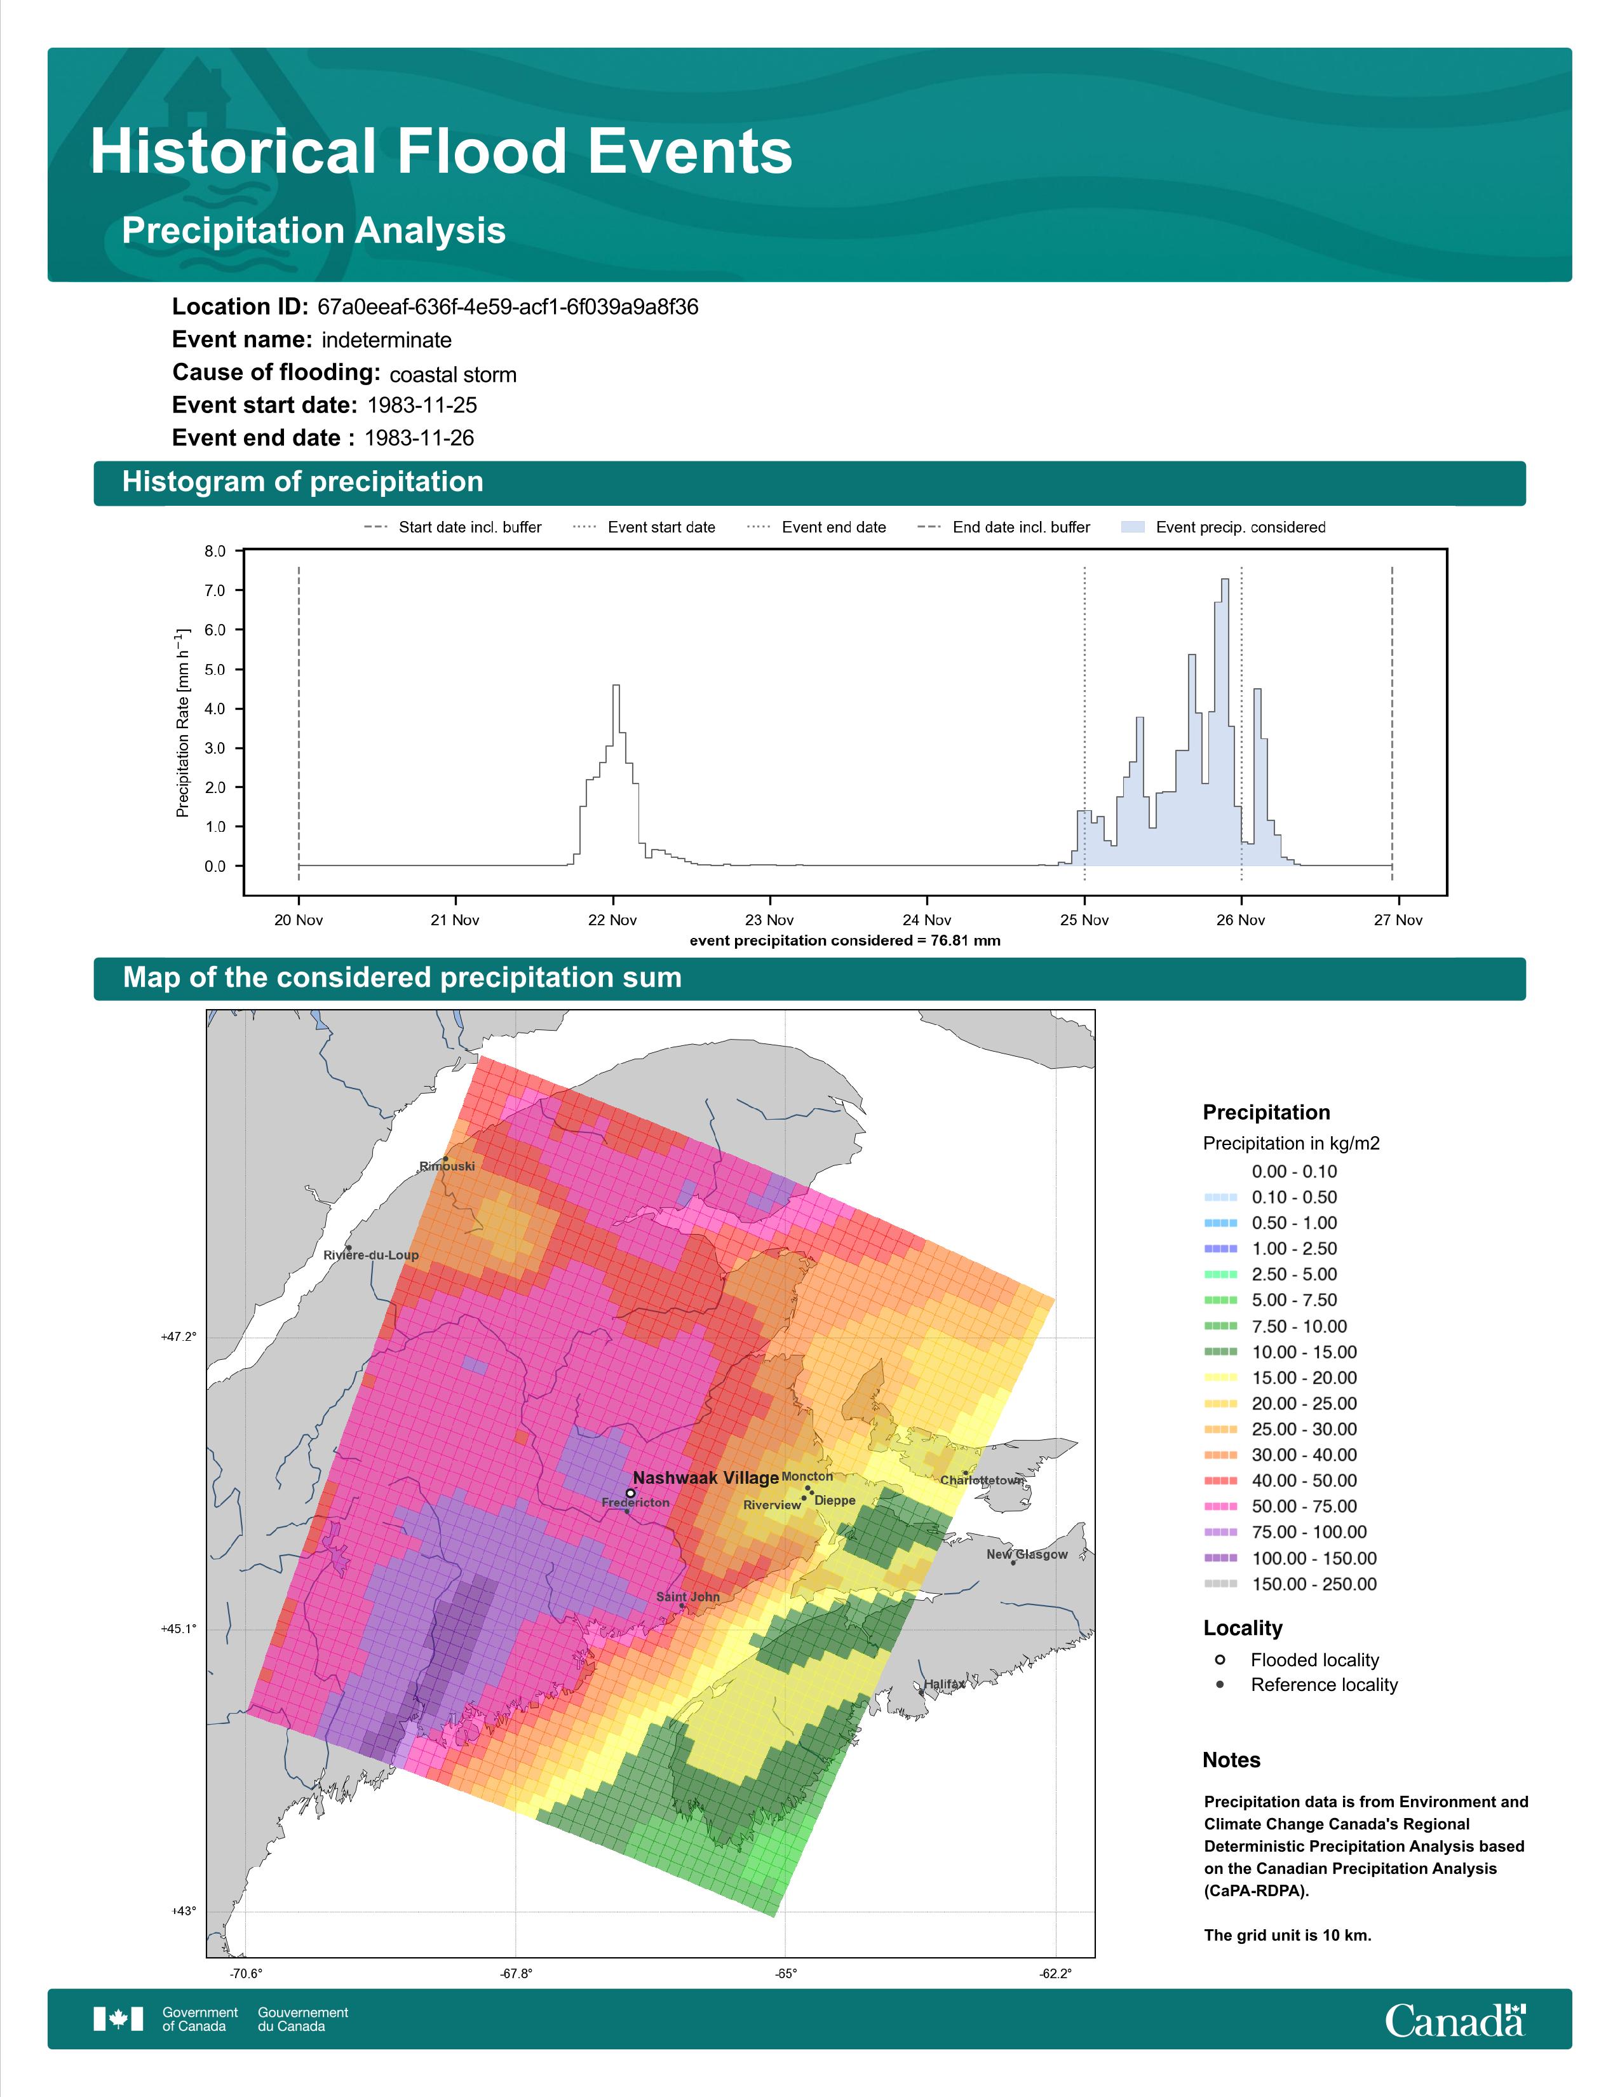Click the Precipitation Analysis subtitle

[314, 231]
